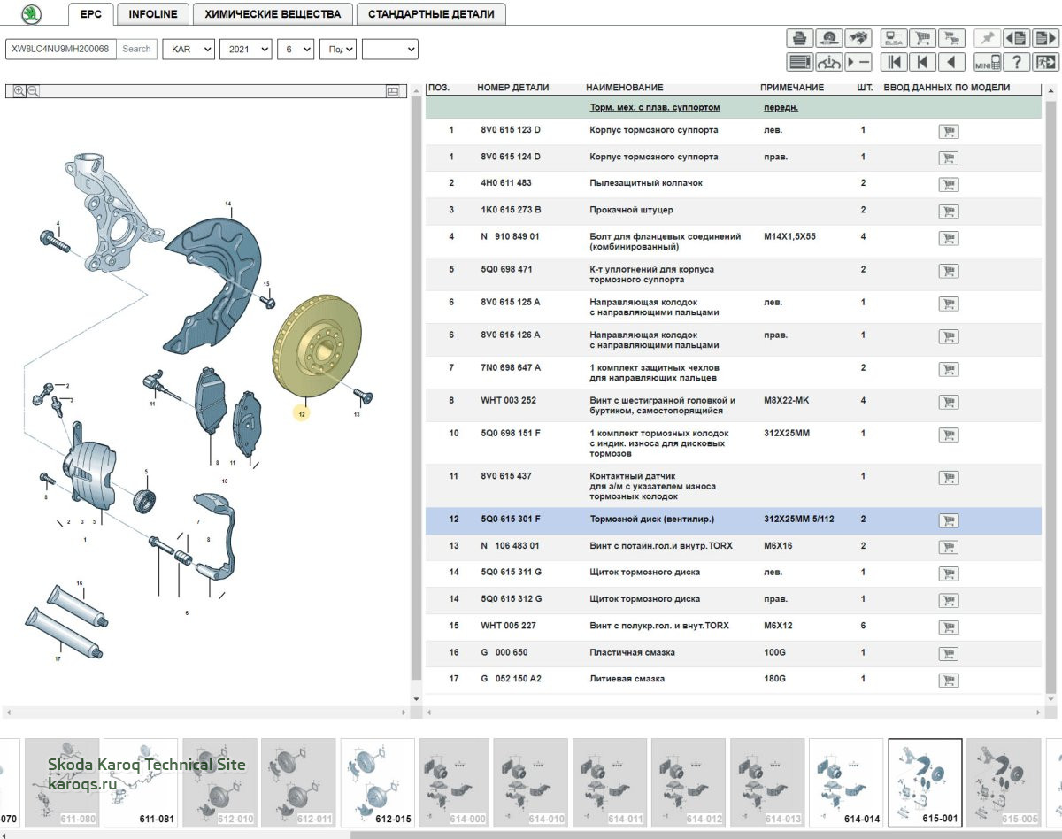The height and width of the screenshot is (839, 1062).
Task: Click the exit icon in toolbar
Action: (x=1045, y=62)
